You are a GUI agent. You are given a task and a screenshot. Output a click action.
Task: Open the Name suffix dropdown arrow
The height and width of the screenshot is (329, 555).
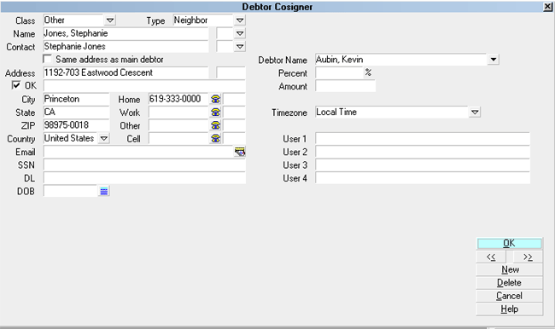pyautogui.click(x=240, y=33)
